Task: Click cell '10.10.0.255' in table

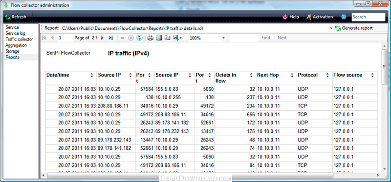Action: click(x=168, y=97)
